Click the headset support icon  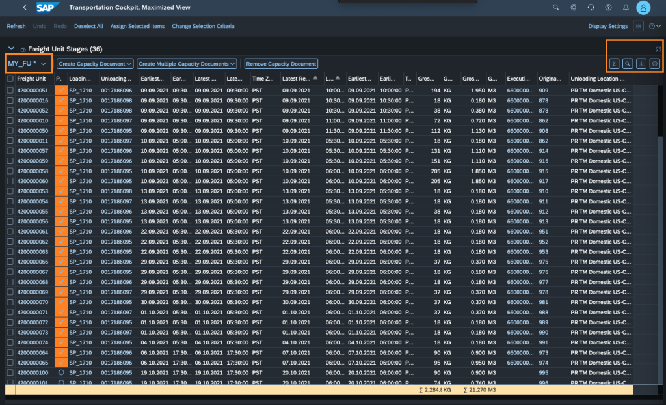591,7
